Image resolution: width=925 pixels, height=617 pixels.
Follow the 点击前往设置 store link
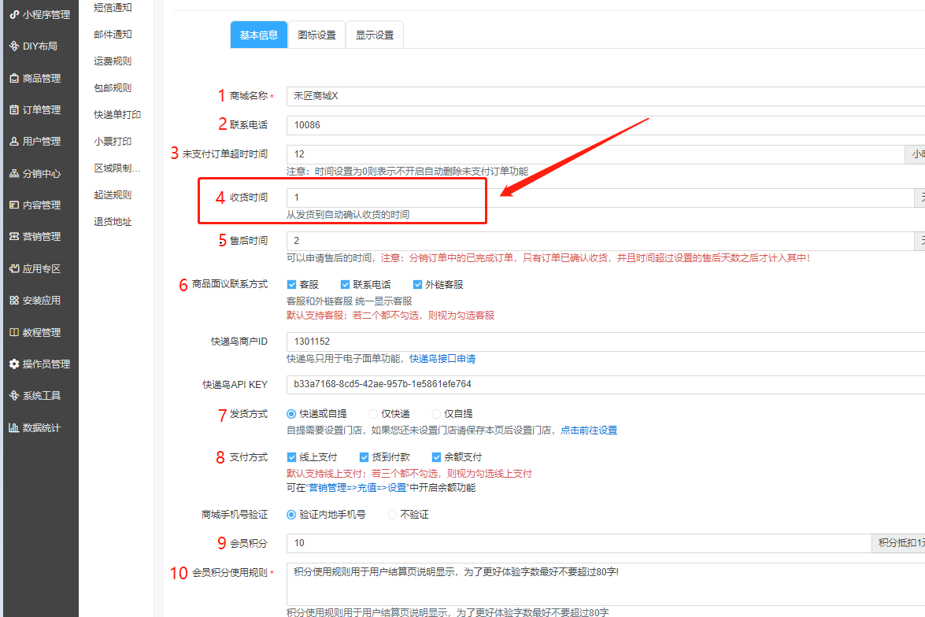coord(588,430)
